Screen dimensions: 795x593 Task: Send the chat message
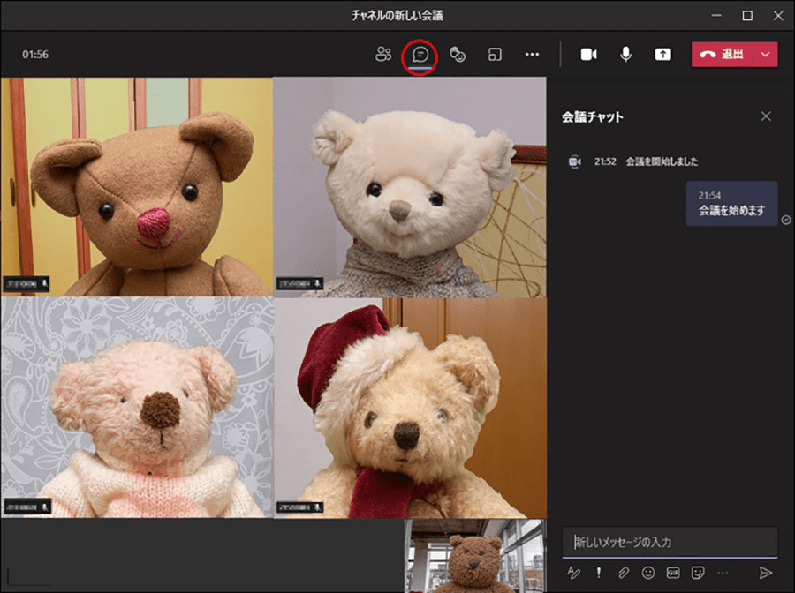click(x=766, y=573)
